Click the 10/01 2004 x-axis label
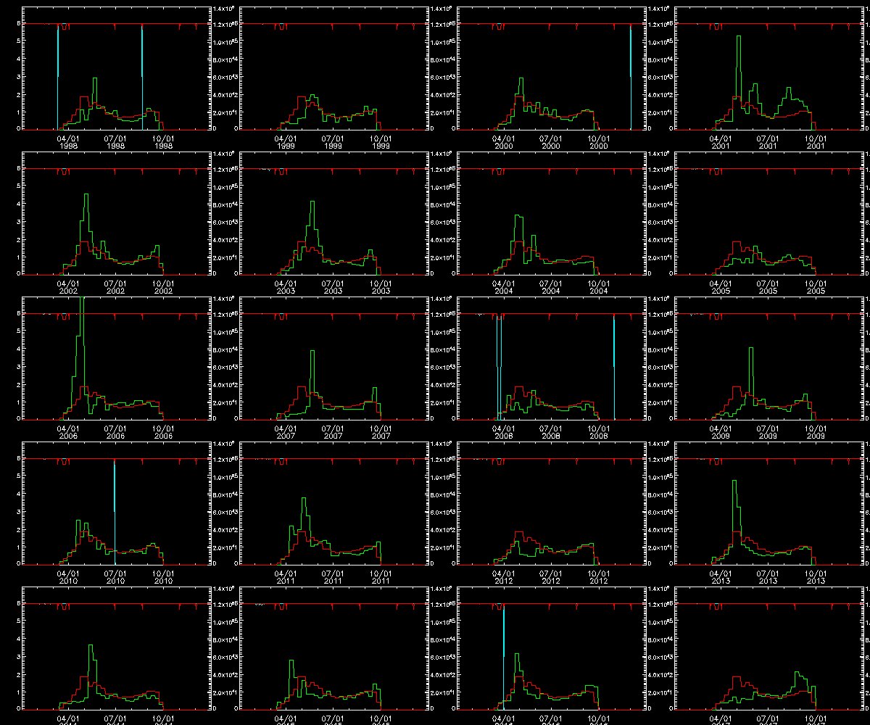This screenshot has height=725, width=870. coord(597,287)
